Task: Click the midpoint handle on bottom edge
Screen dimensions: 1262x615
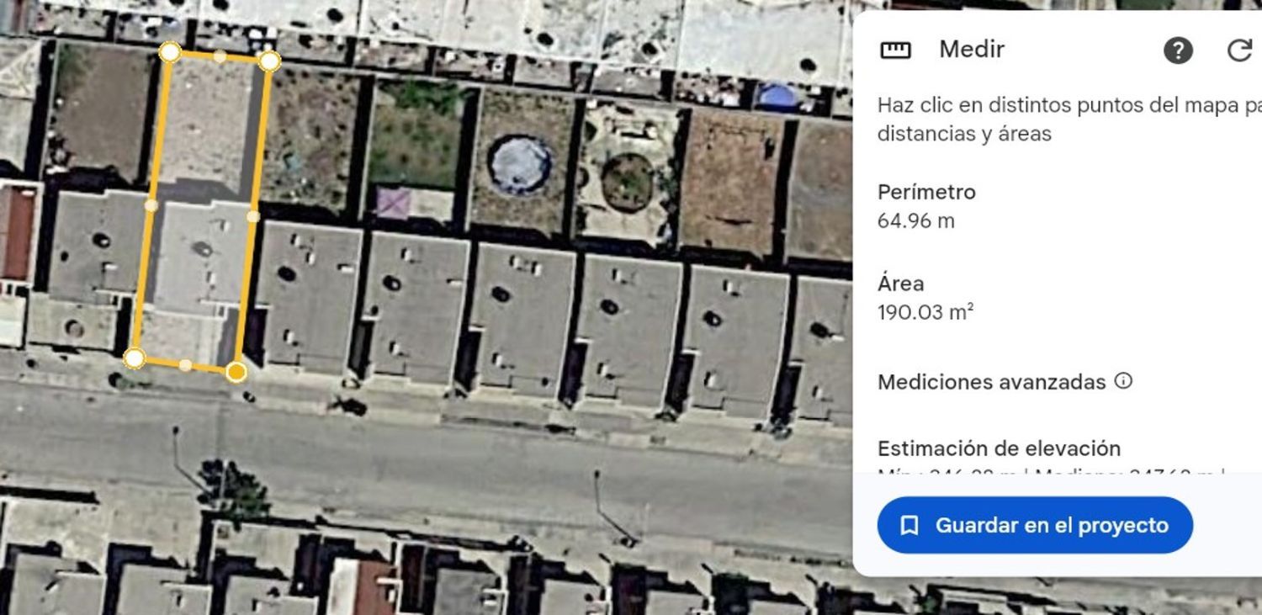Action: tap(185, 365)
